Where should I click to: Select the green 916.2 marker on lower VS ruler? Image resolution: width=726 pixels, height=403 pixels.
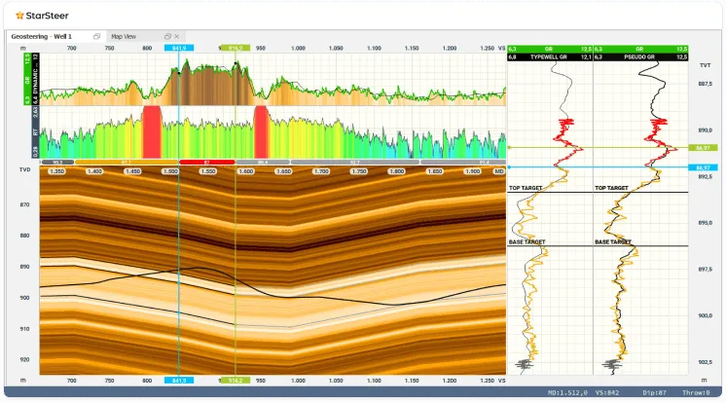(x=236, y=381)
